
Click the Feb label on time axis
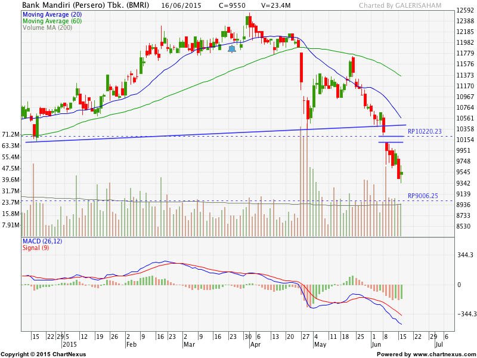pos(132,344)
